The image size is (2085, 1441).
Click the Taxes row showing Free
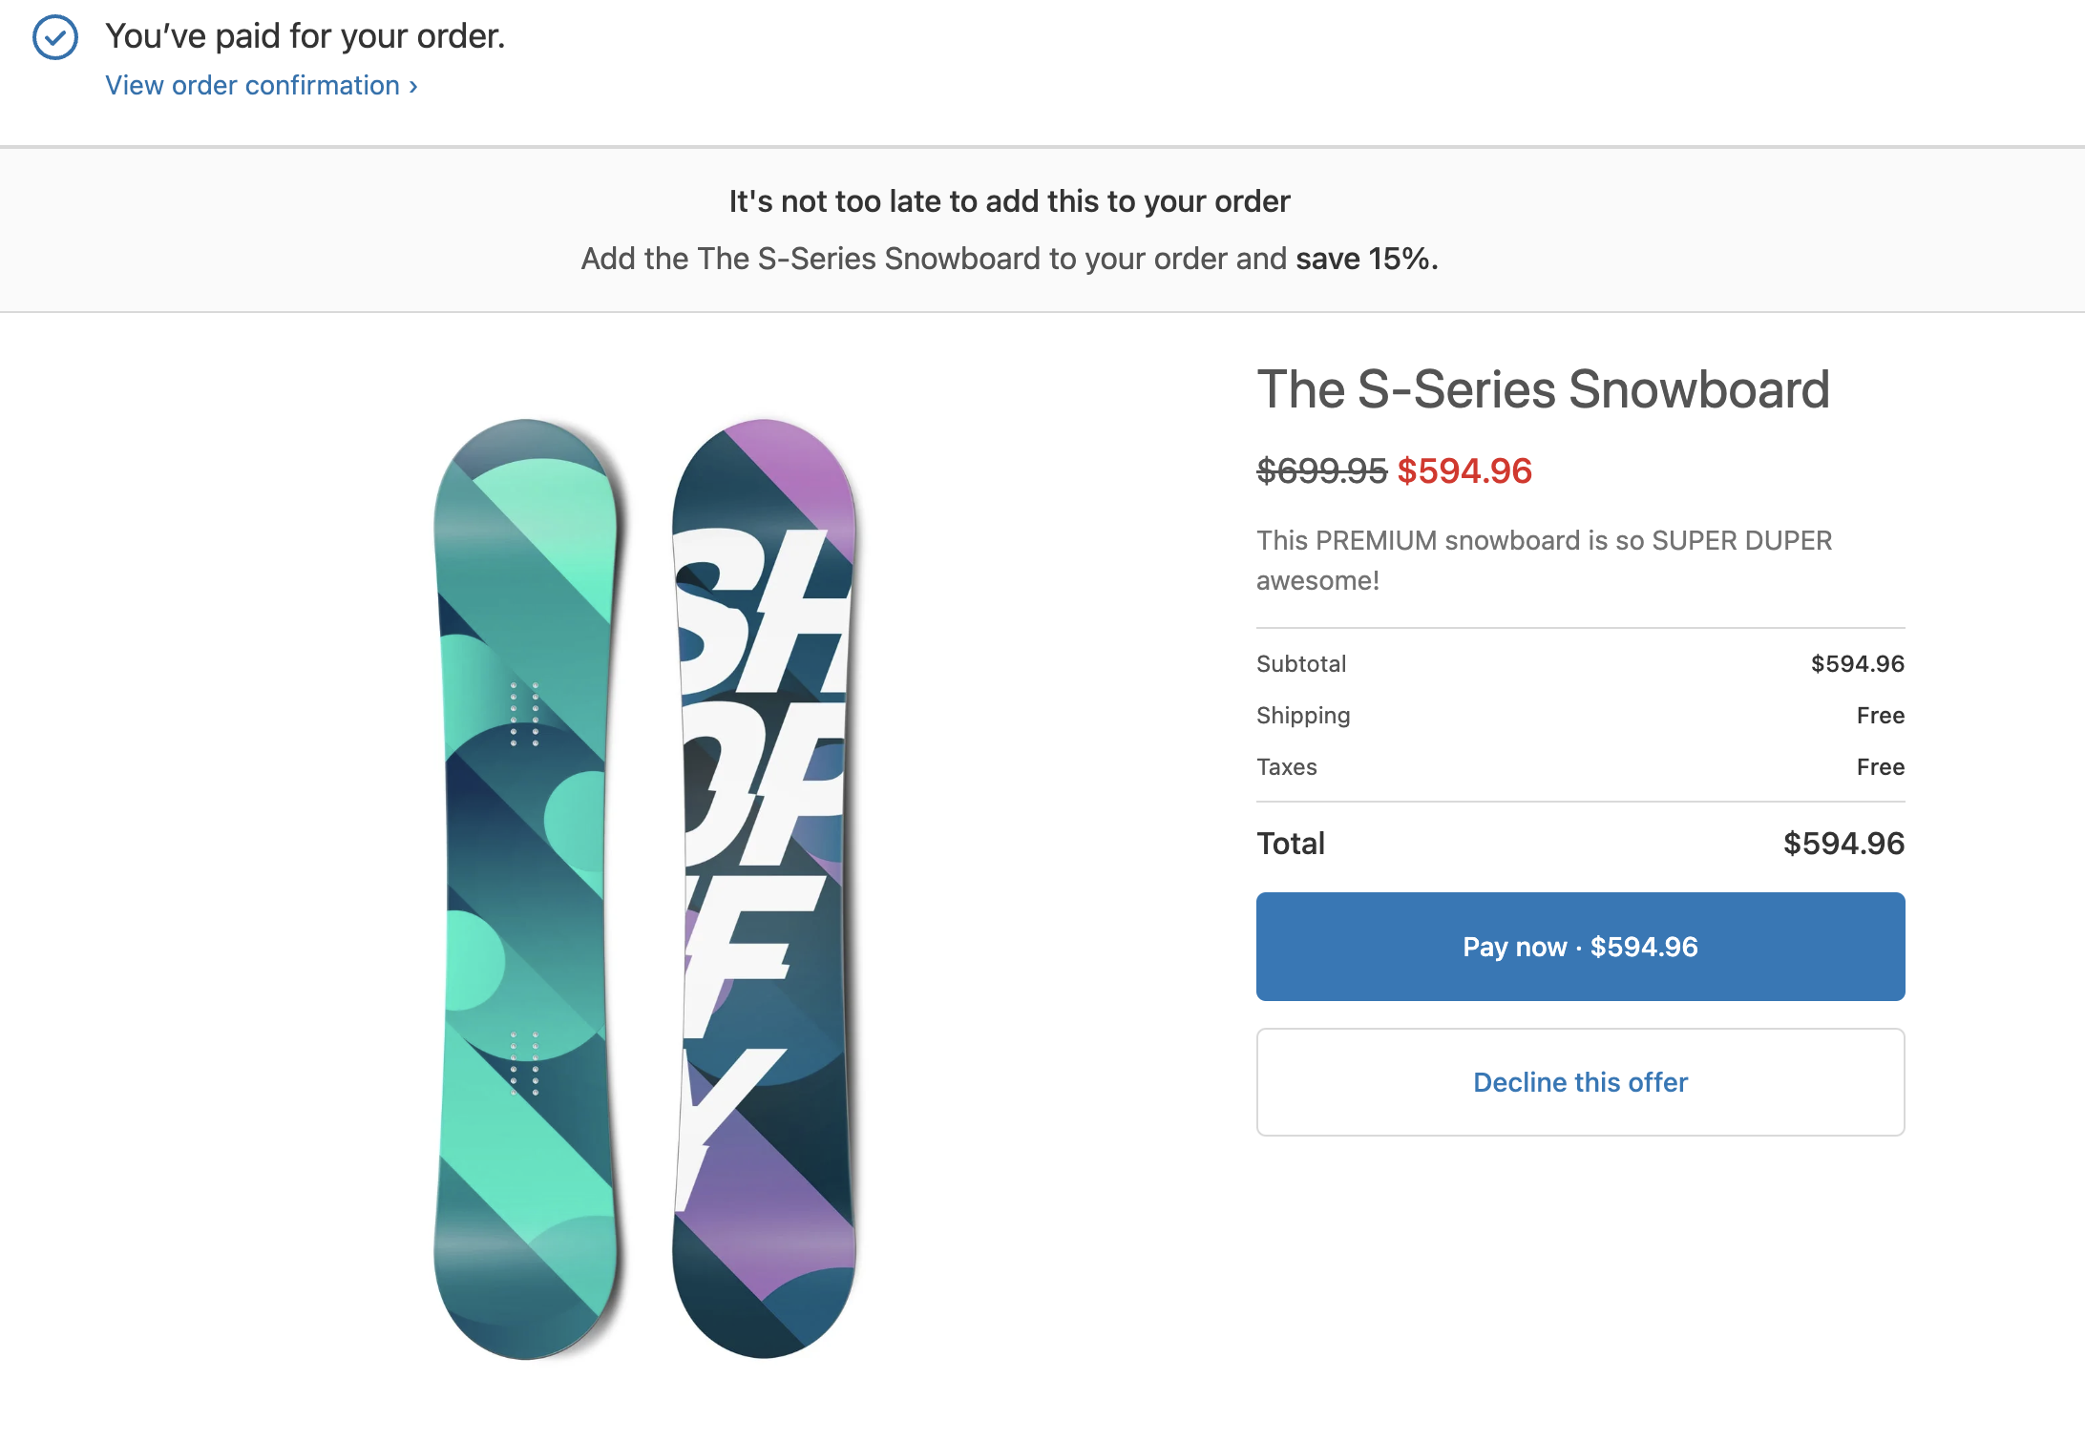point(1580,766)
